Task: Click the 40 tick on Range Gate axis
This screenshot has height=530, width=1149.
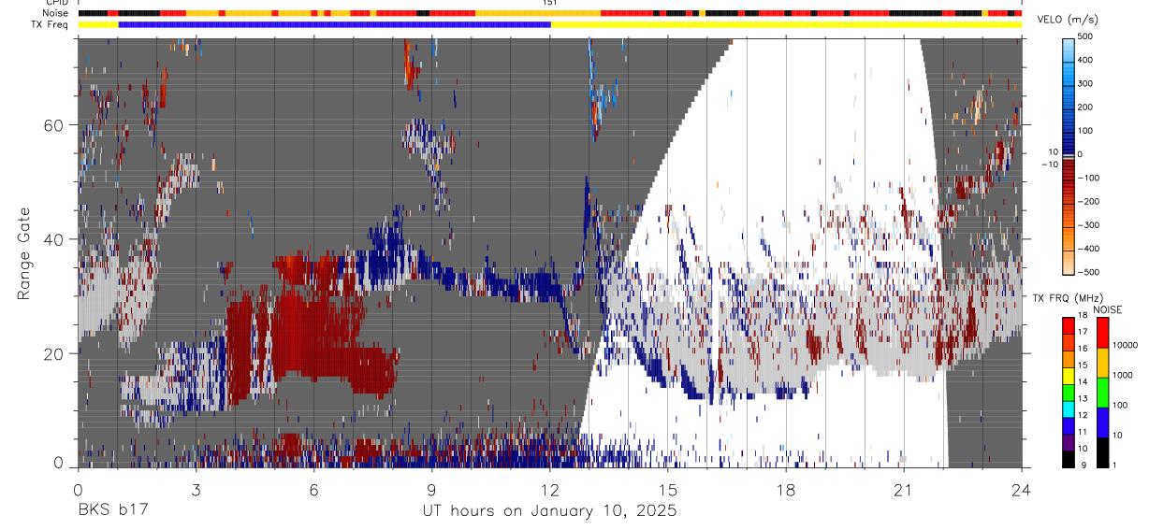Action: 56,240
